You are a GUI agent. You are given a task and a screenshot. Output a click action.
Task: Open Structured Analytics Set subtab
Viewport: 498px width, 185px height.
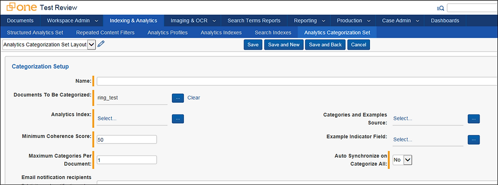[35, 32]
